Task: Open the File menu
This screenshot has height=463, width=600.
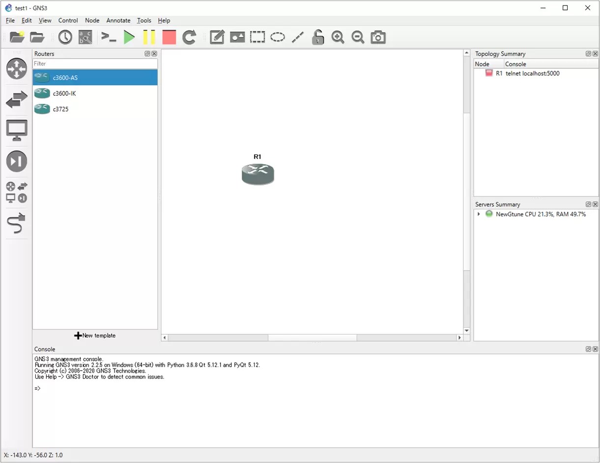Action: [10, 20]
